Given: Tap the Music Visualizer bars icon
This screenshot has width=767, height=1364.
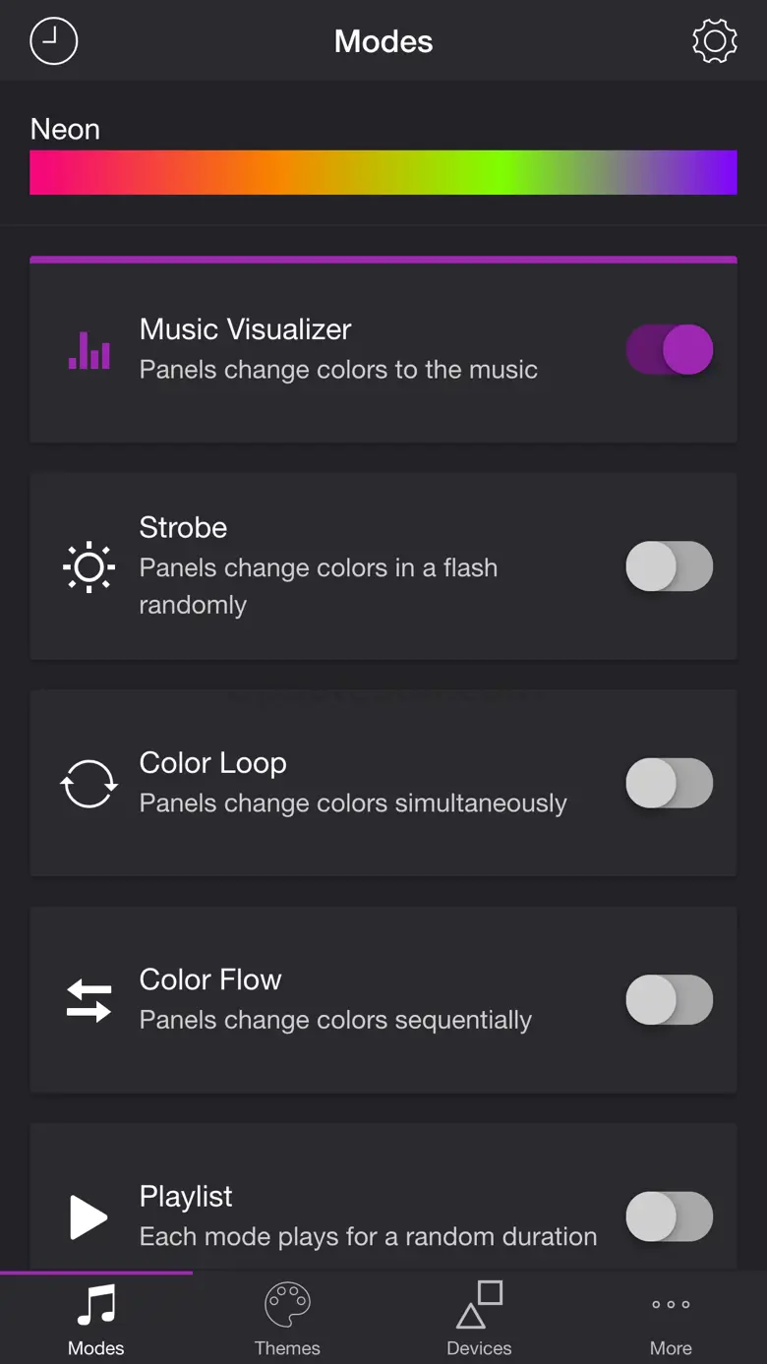Looking at the screenshot, I should point(88,350).
